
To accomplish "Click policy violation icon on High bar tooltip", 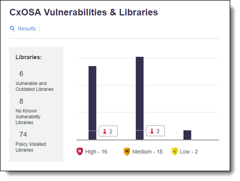I will click(105, 131).
